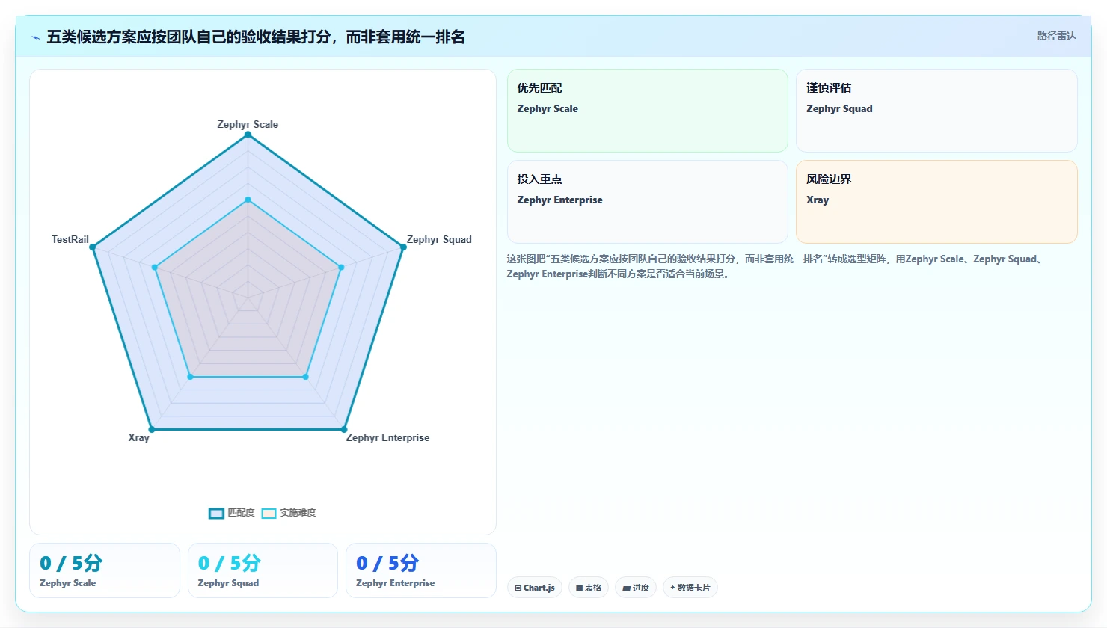Screen dimensions: 1107x628
Task: Open the 风险边界 Xray card
Action: [936, 202]
